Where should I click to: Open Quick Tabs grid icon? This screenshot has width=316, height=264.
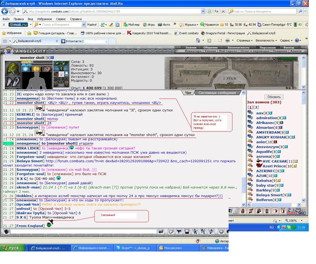(5, 41)
